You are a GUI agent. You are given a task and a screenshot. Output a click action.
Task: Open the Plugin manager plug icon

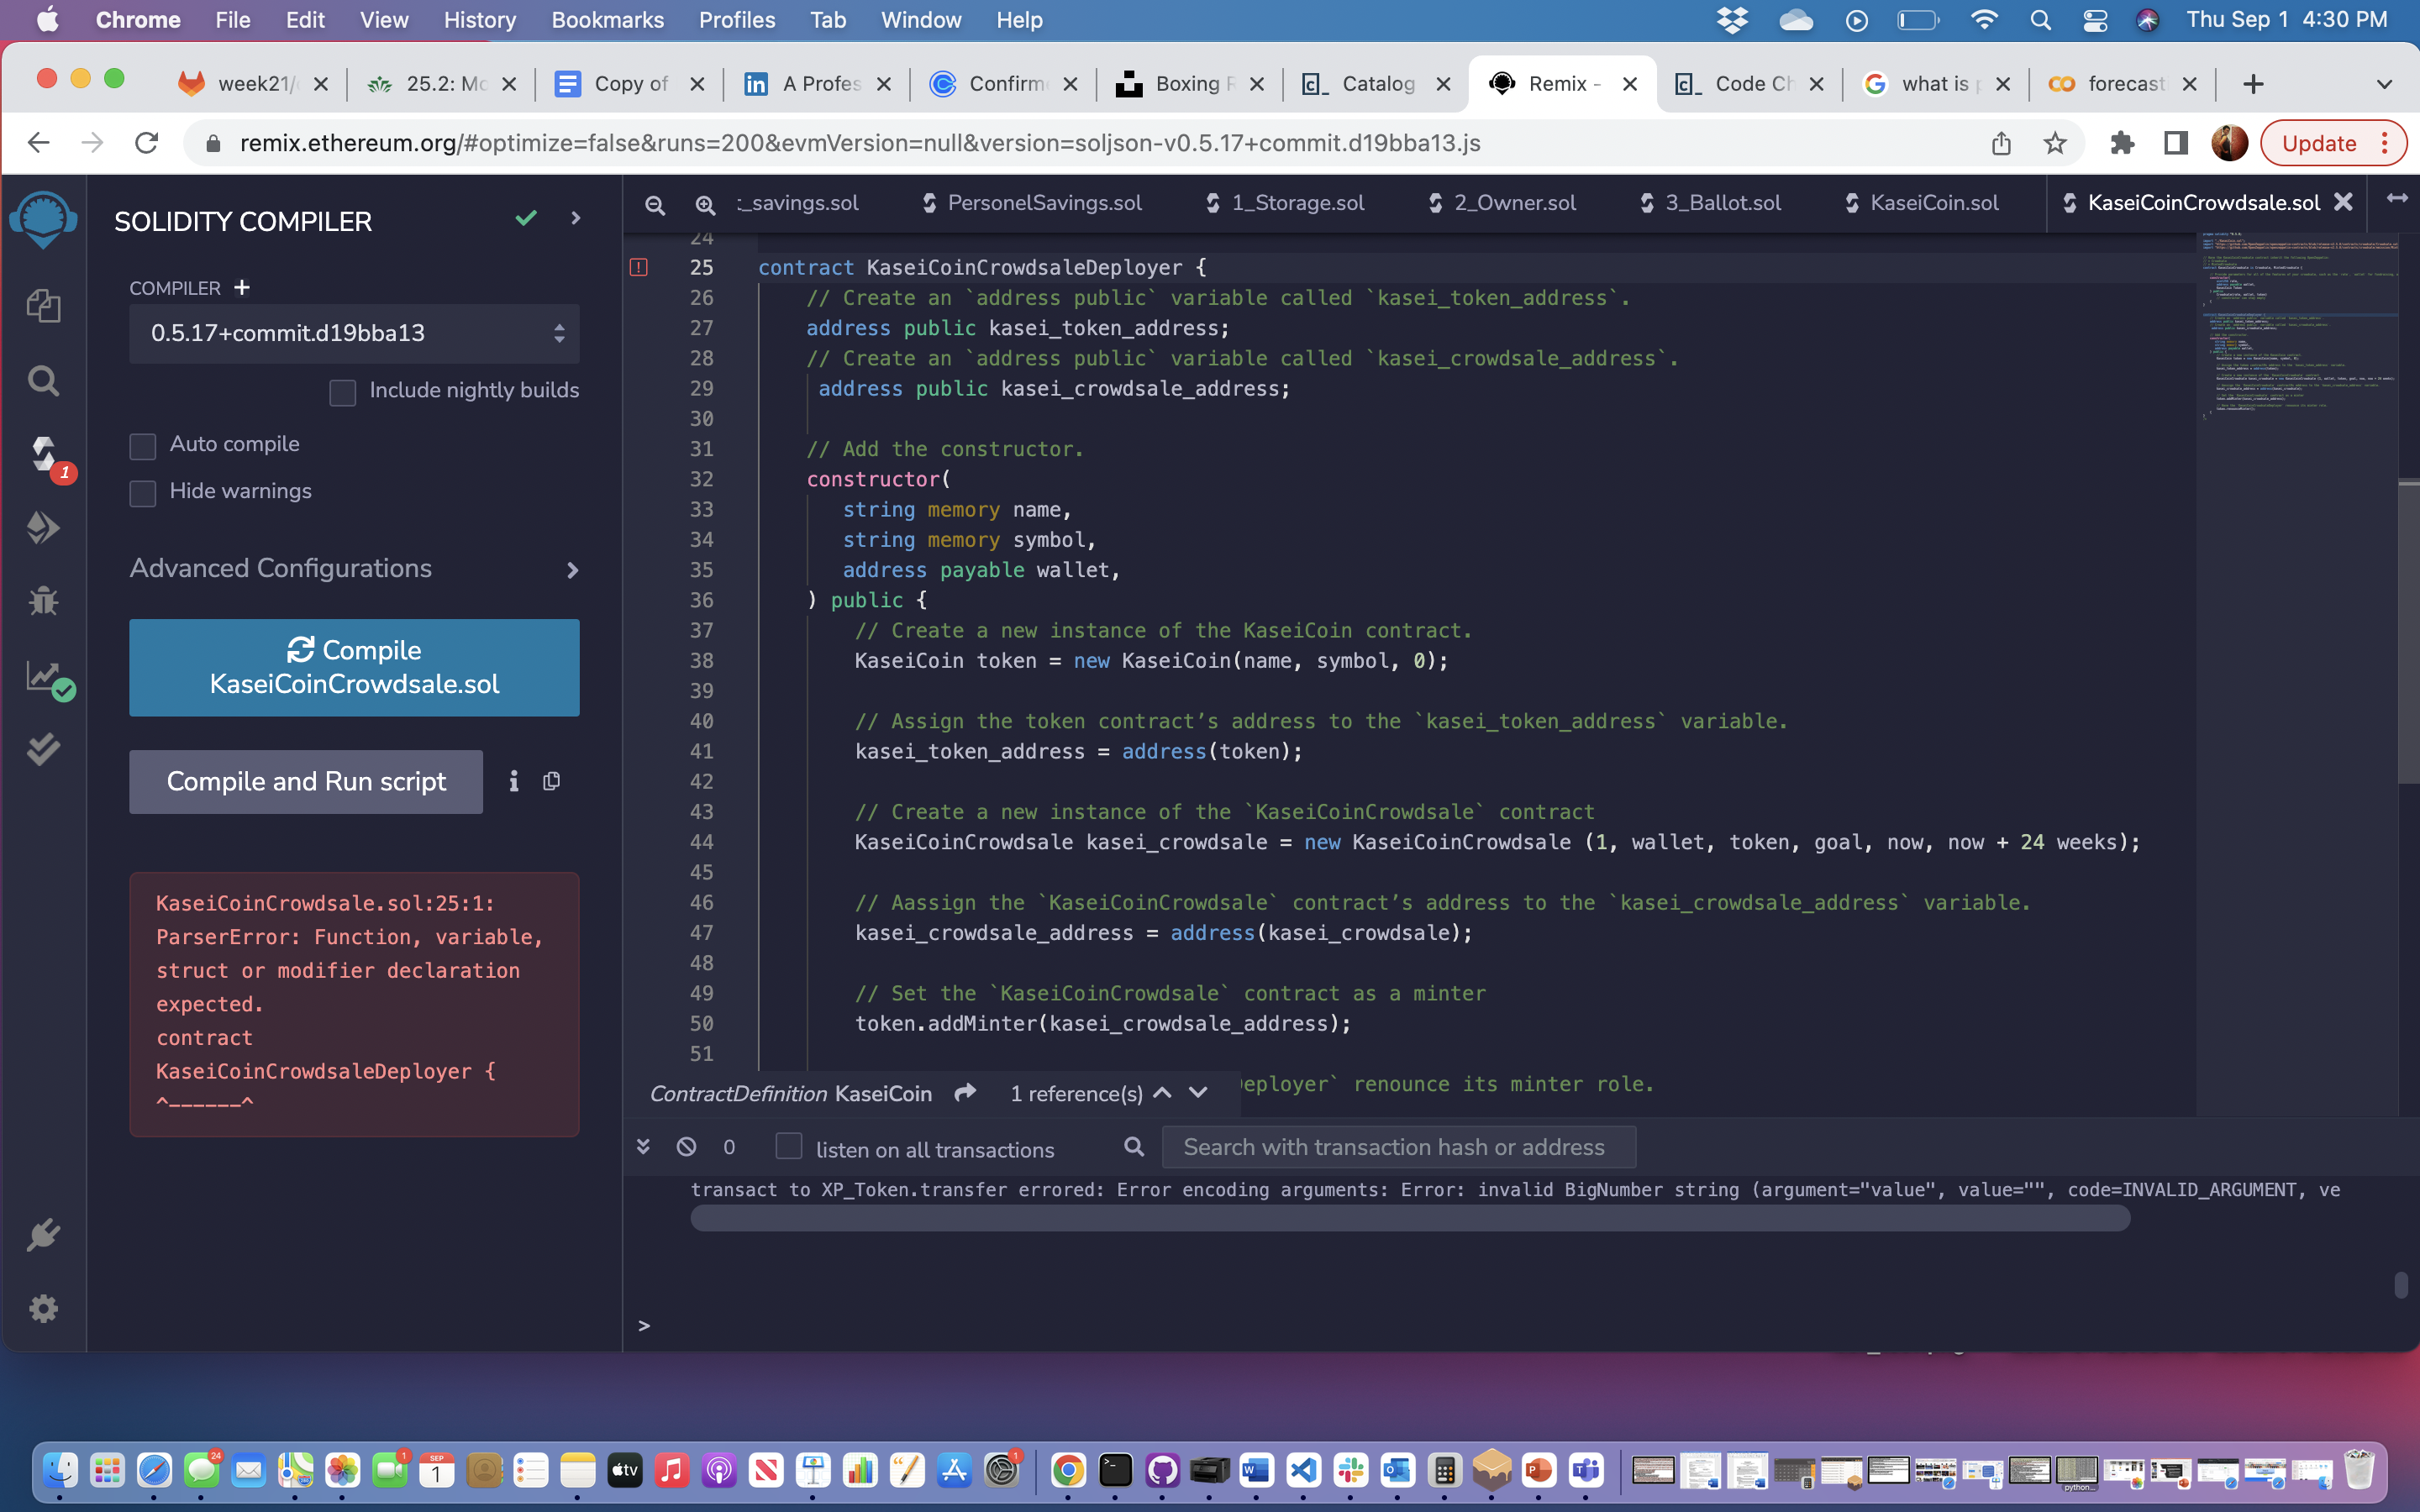pos(43,1235)
